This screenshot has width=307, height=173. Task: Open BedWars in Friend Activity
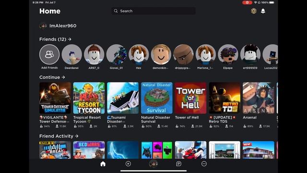tap(89, 150)
